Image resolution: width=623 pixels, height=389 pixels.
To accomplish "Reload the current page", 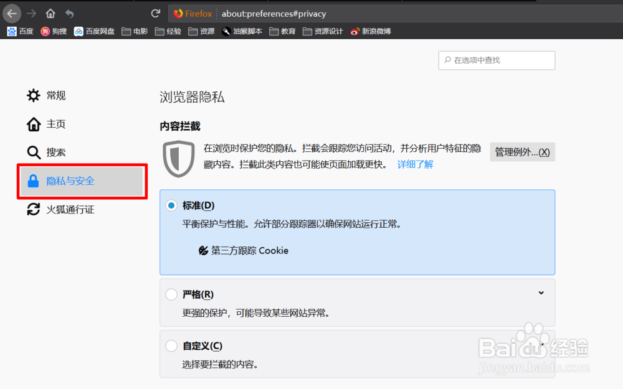I will tap(155, 13).
